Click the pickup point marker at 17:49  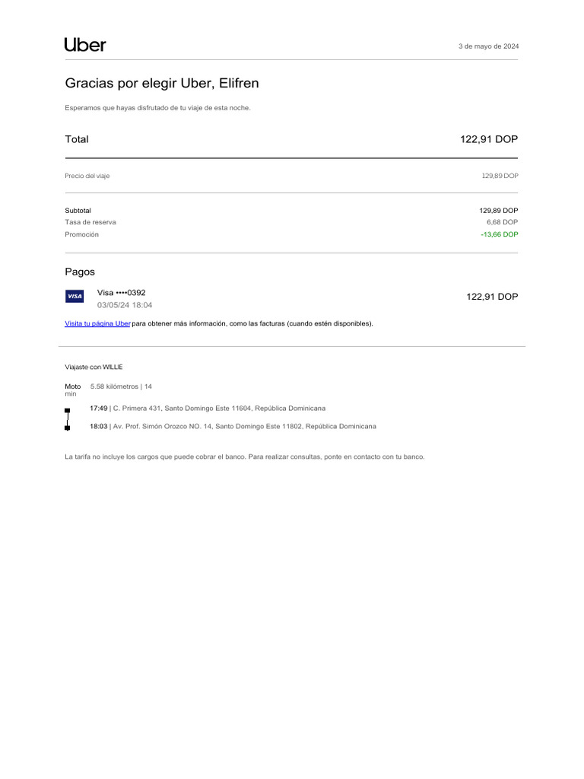(68, 410)
